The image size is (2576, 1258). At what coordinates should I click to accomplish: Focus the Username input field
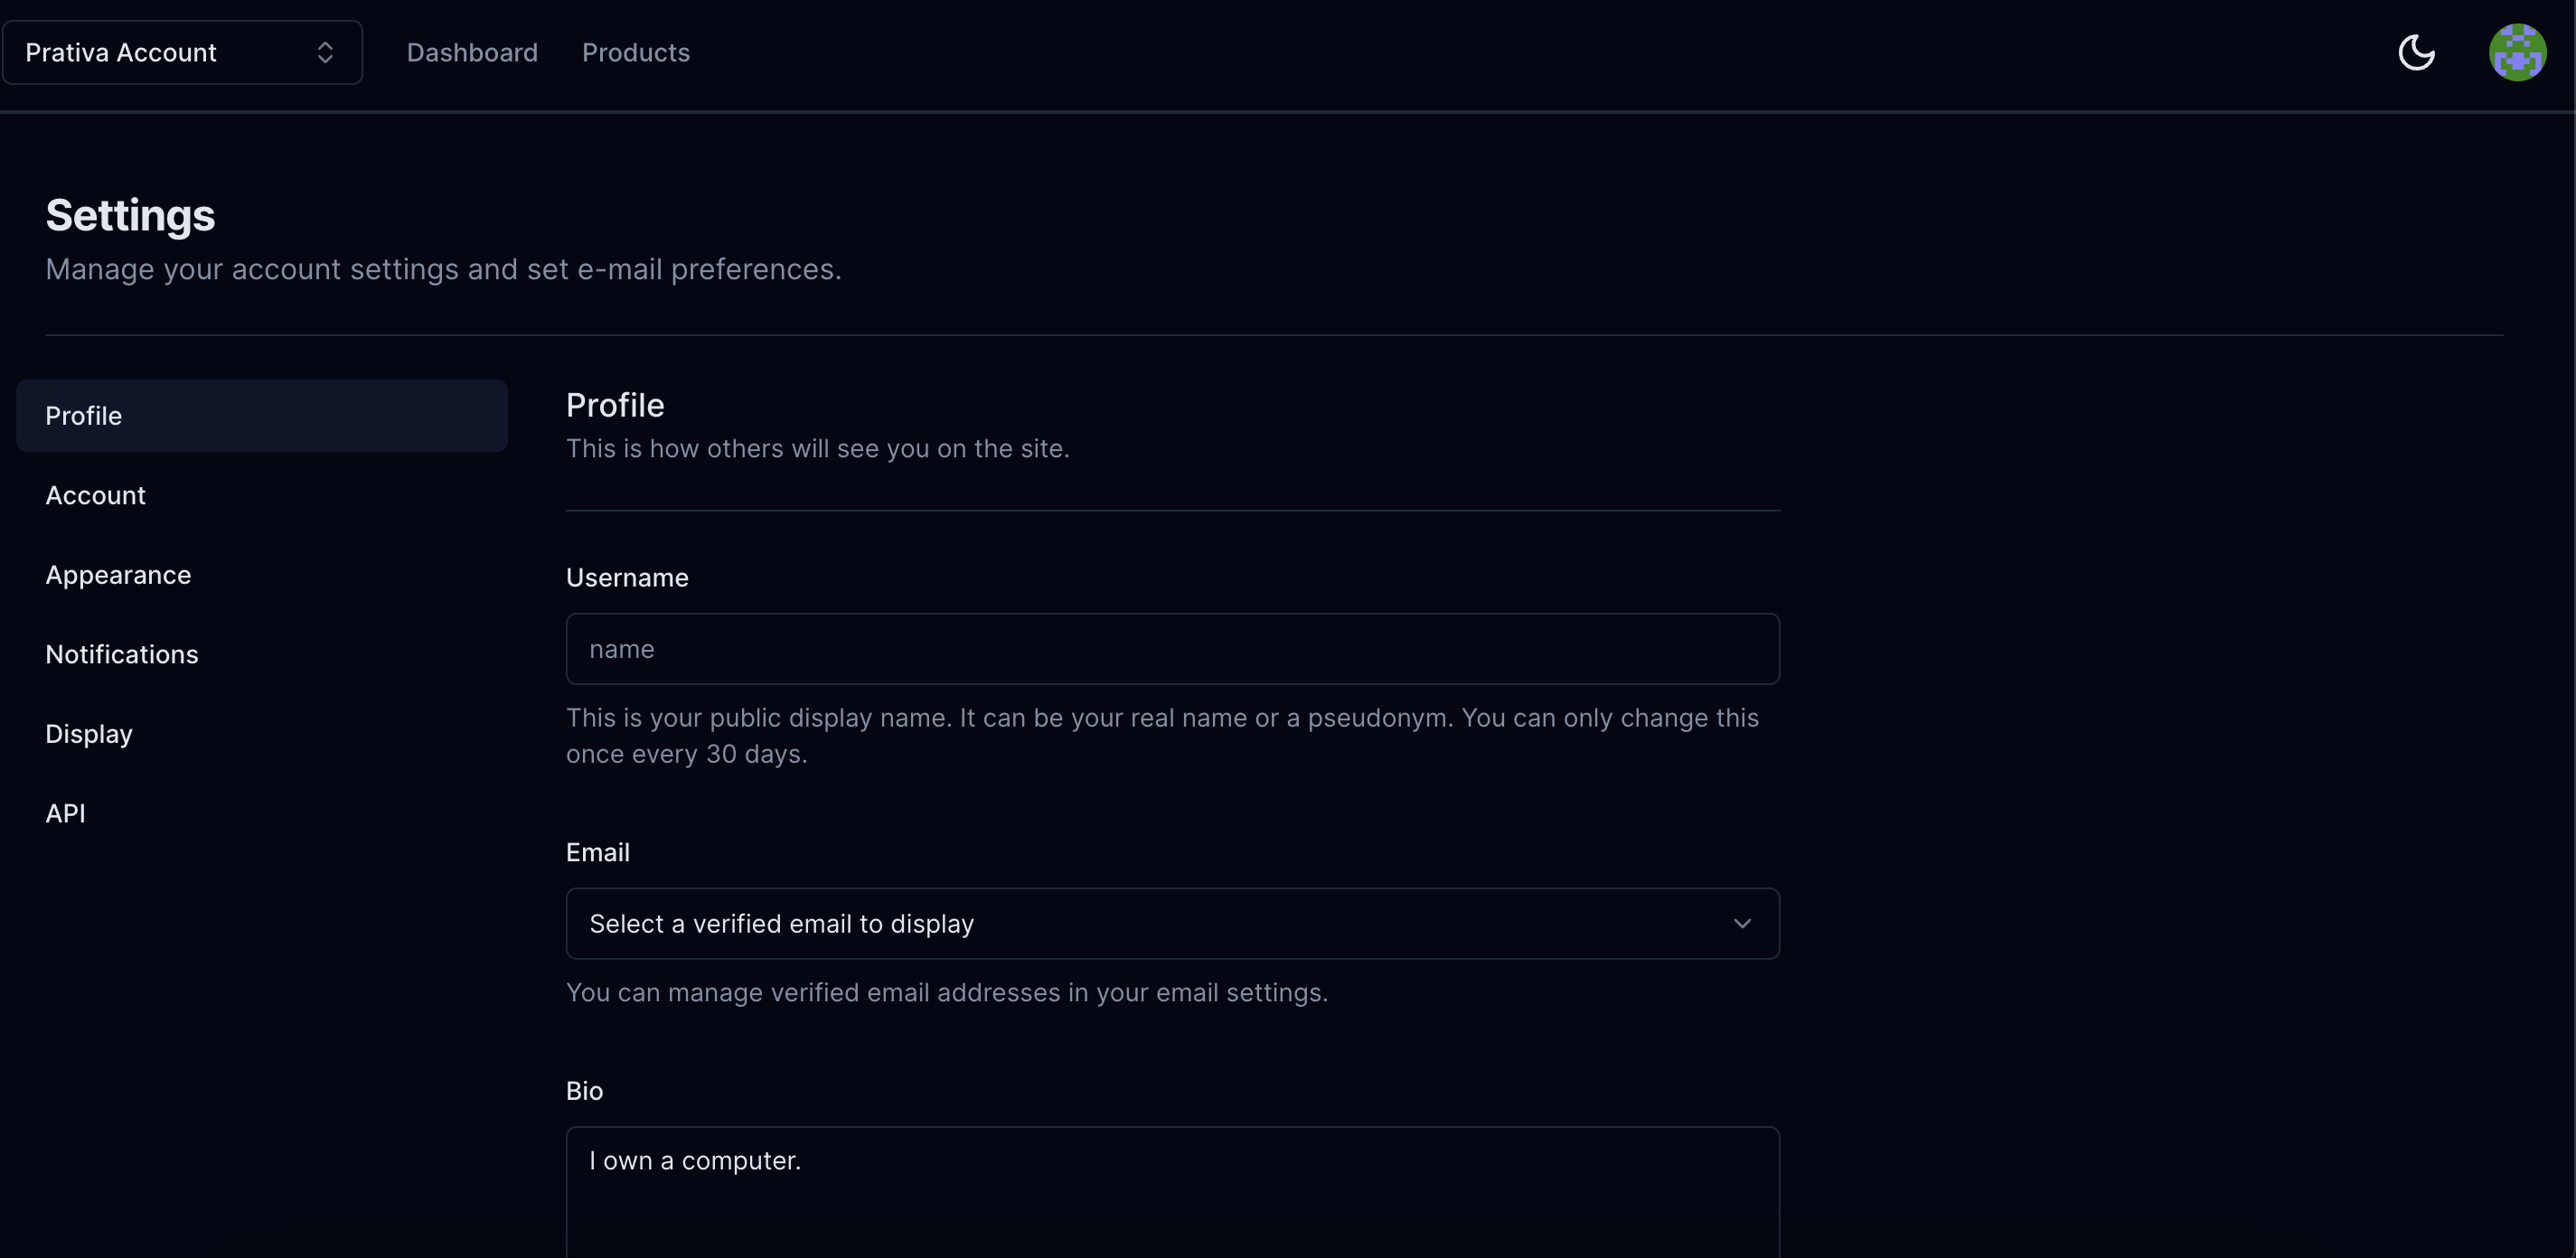pos(1172,649)
